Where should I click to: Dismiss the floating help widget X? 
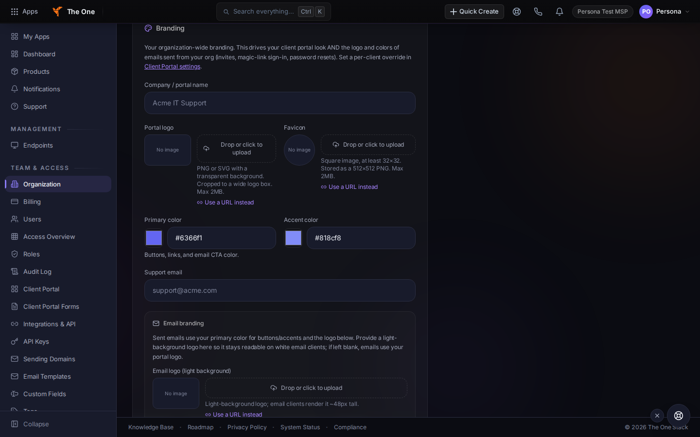pyautogui.click(x=657, y=416)
